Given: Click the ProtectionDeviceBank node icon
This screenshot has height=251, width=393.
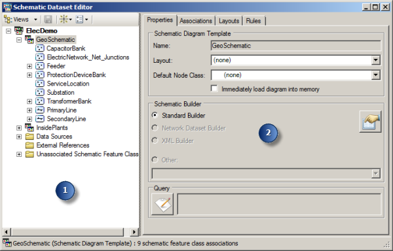Looking at the screenshot, I should click(39, 75).
